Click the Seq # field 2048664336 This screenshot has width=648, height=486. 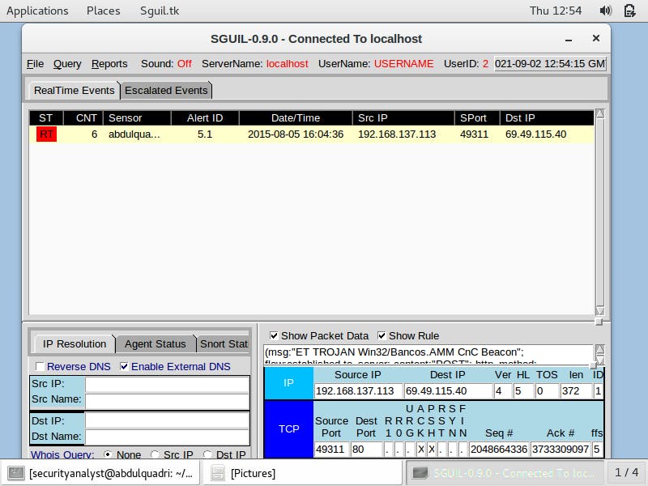(499, 450)
